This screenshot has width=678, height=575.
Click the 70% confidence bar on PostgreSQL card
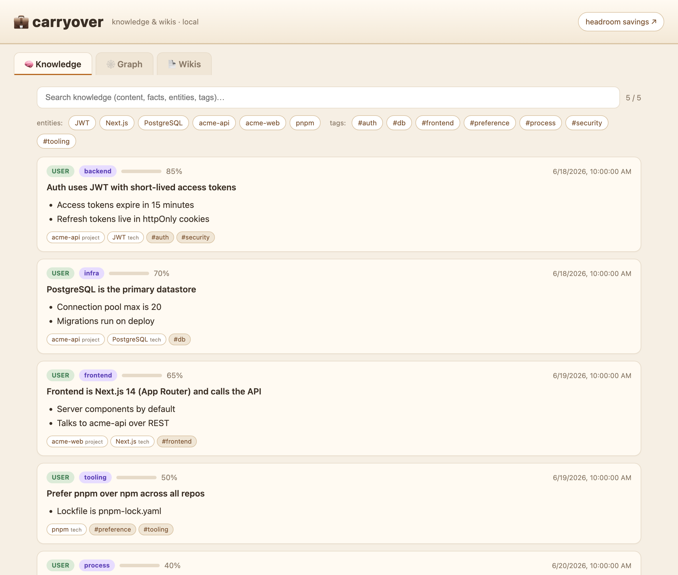tap(129, 273)
